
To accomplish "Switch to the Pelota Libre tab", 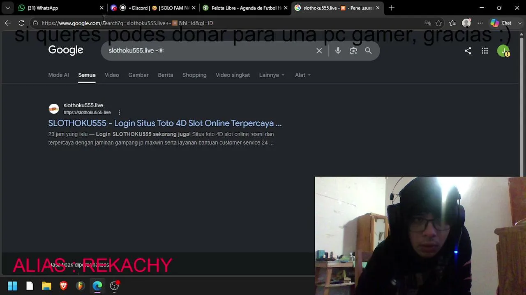I will [245, 8].
